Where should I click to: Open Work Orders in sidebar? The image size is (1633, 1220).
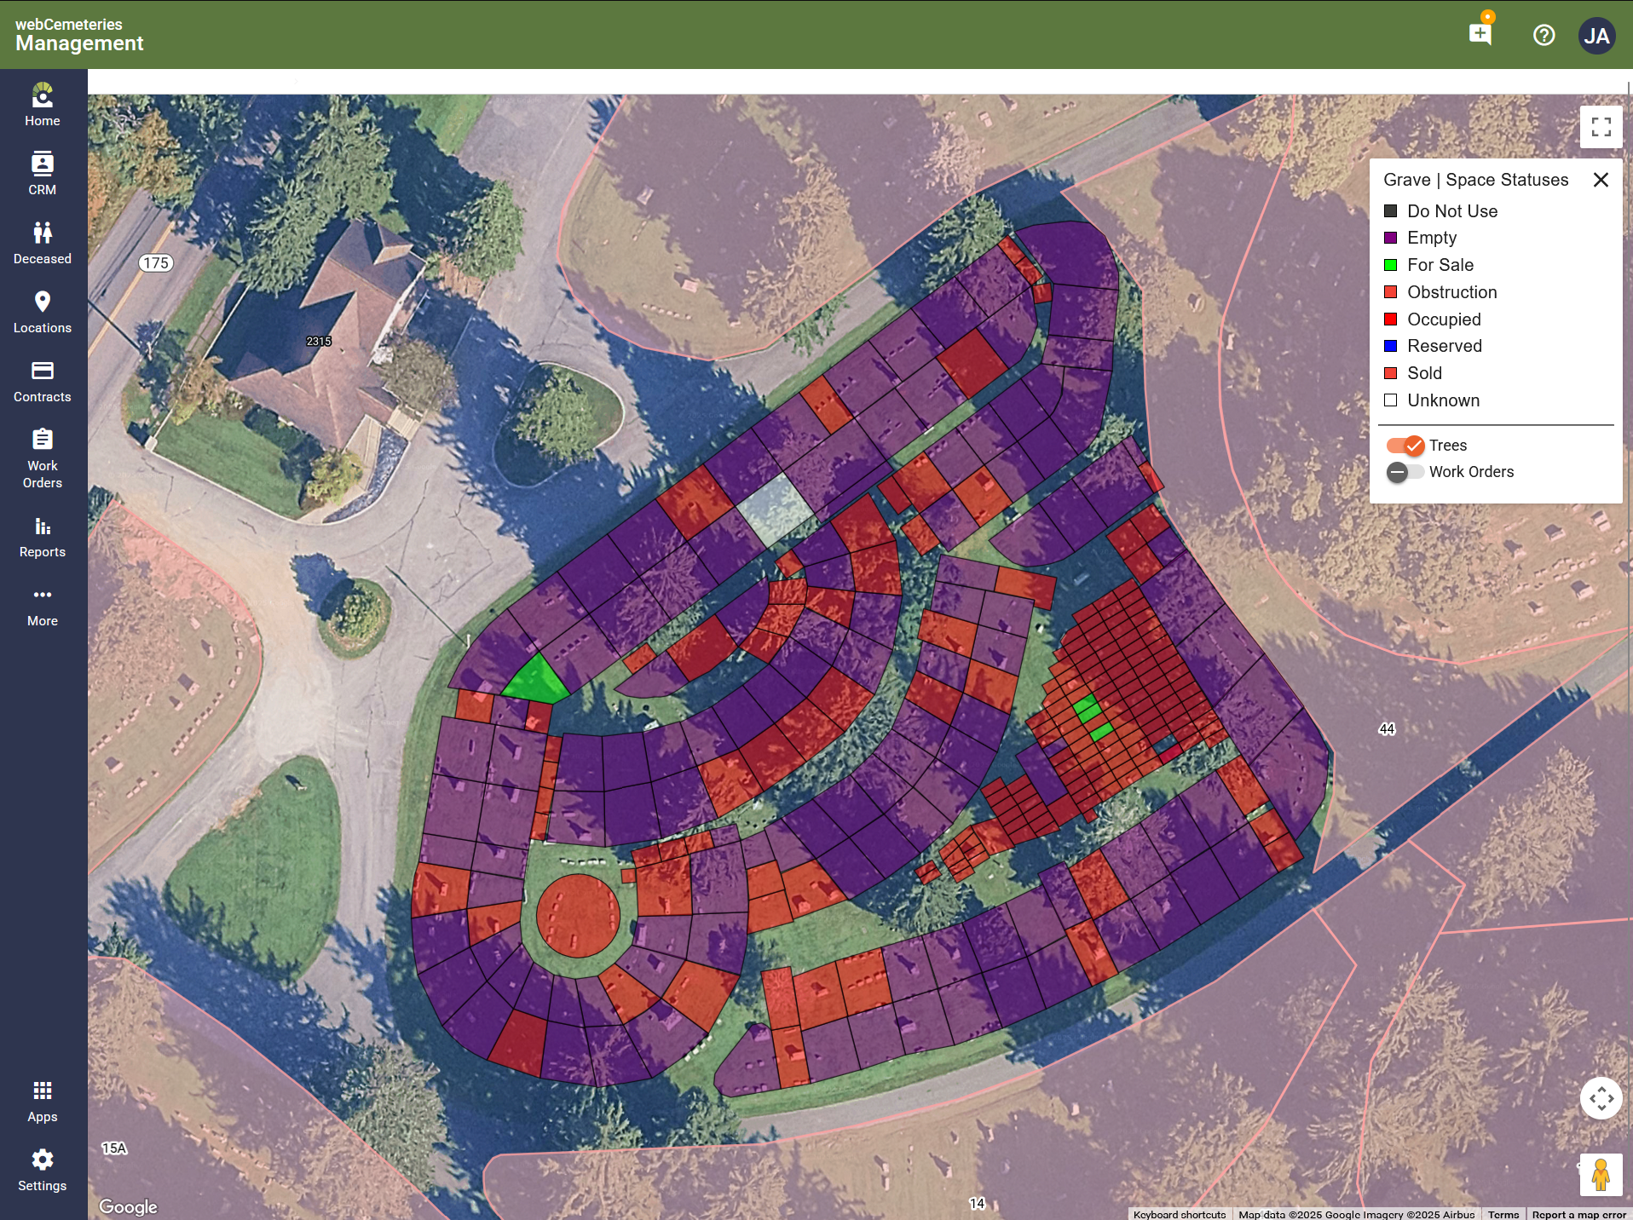[43, 458]
